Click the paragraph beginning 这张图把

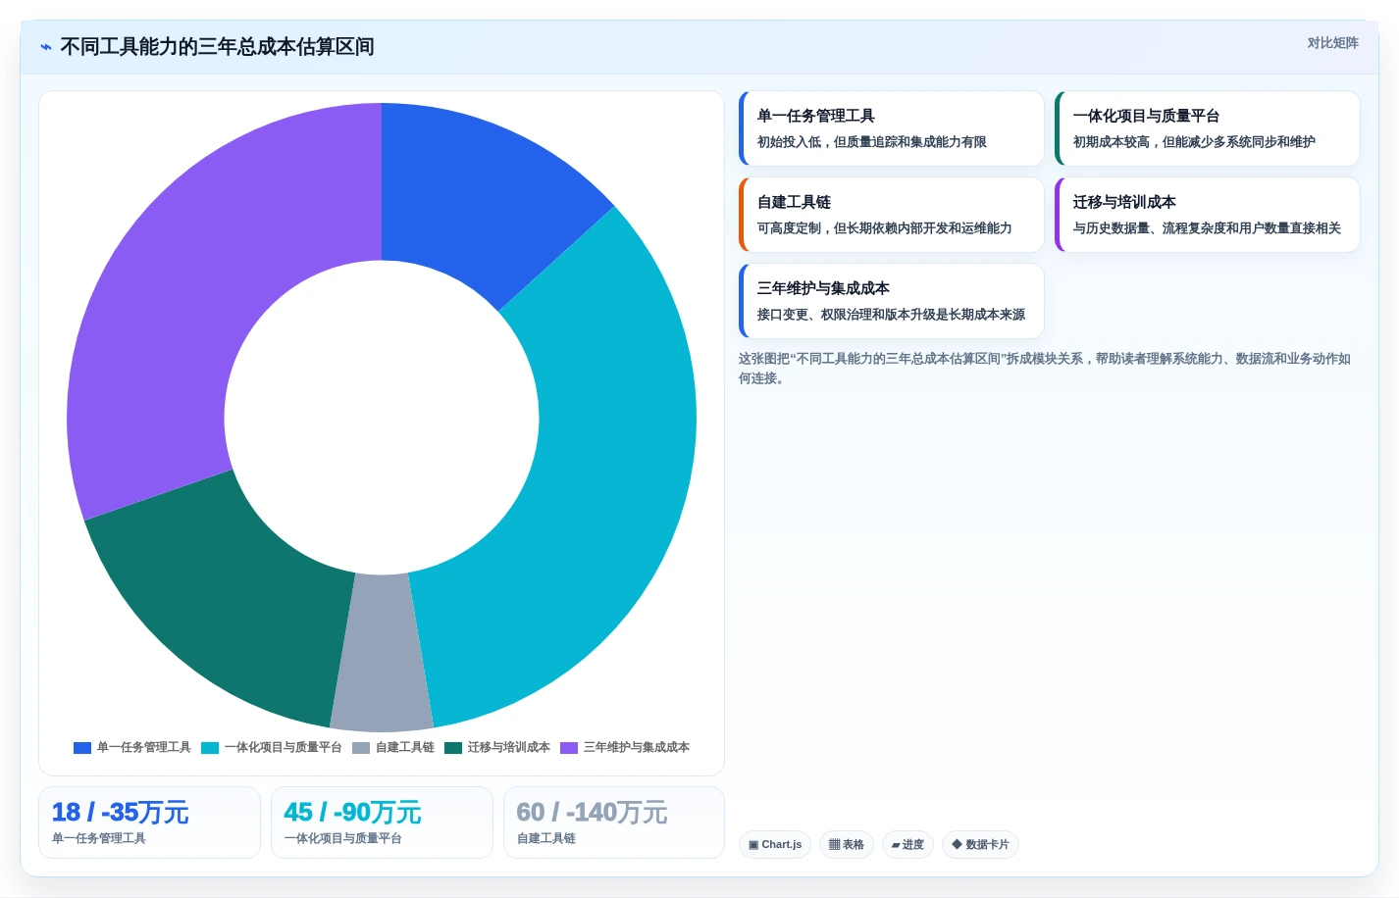(1045, 369)
